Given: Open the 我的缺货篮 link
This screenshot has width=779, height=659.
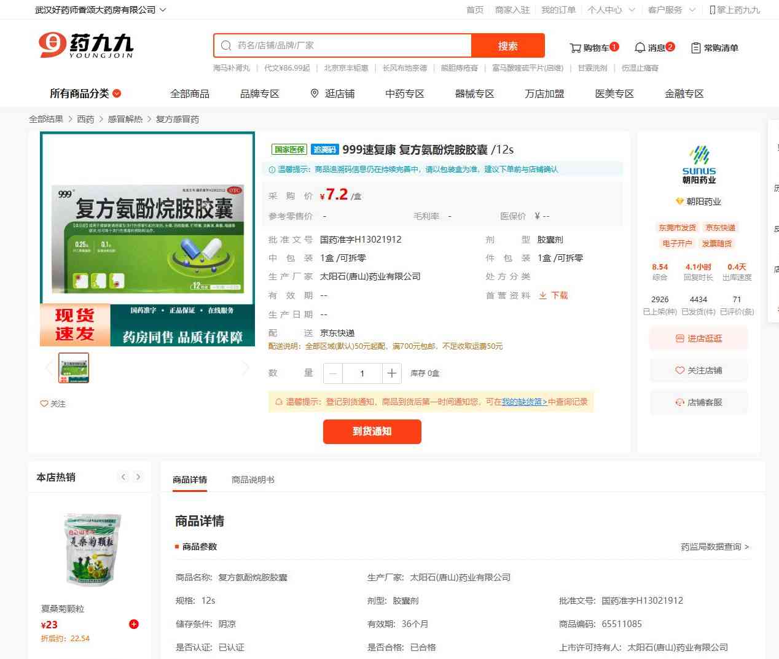Looking at the screenshot, I should [524, 402].
